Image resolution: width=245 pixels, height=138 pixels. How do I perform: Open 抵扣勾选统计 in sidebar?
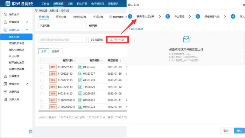click(16, 50)
